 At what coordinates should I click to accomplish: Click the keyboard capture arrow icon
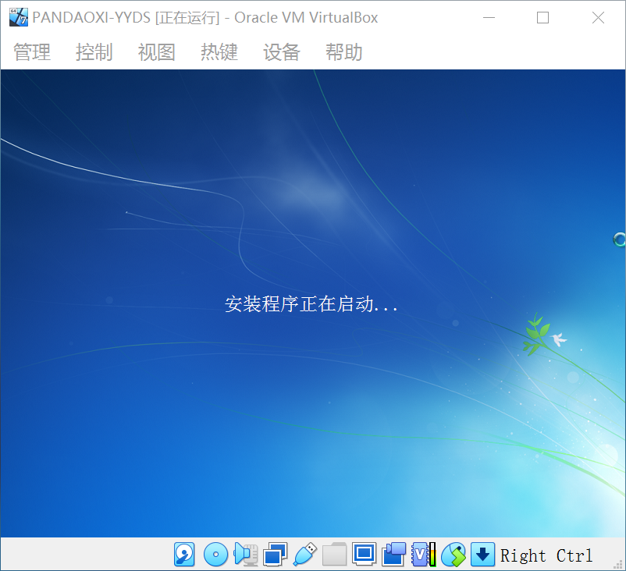tap(482, 555)
